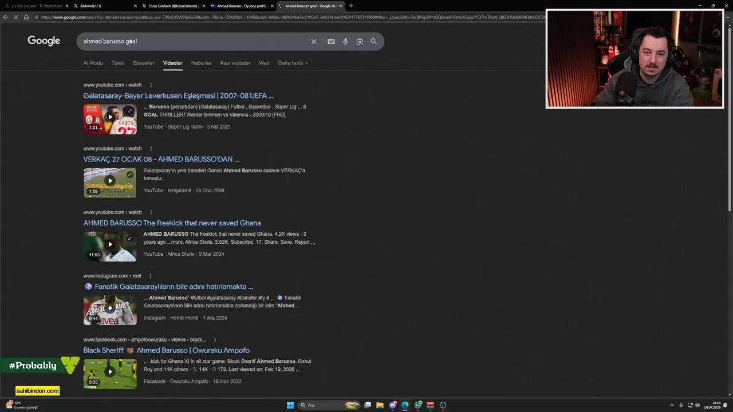Open Black Sheriff Ahmed Barusso Owuraku Ampofo link
This screenshot has width=733, height=412.
click(x=166, y=350)
